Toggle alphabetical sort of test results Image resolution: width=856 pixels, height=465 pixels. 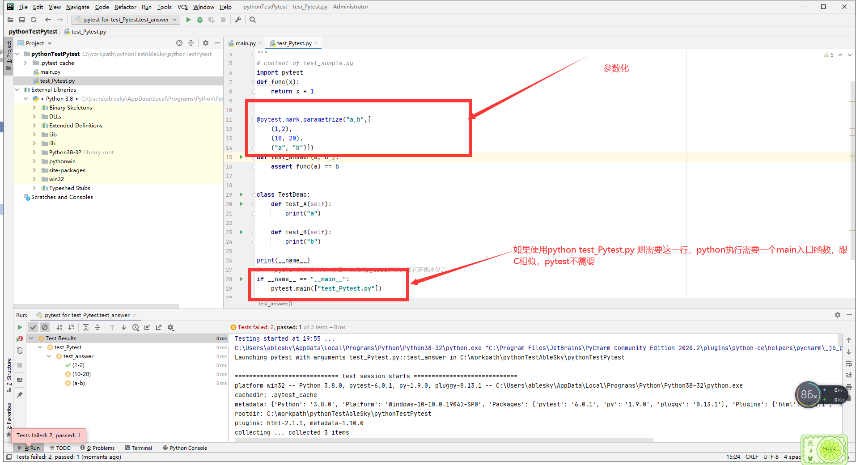point(59,327)
